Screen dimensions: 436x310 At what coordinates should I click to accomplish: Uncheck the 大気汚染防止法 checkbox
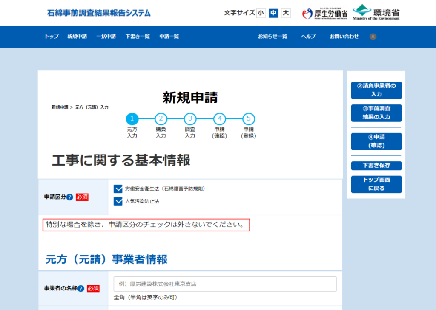(x=118, y=201)
